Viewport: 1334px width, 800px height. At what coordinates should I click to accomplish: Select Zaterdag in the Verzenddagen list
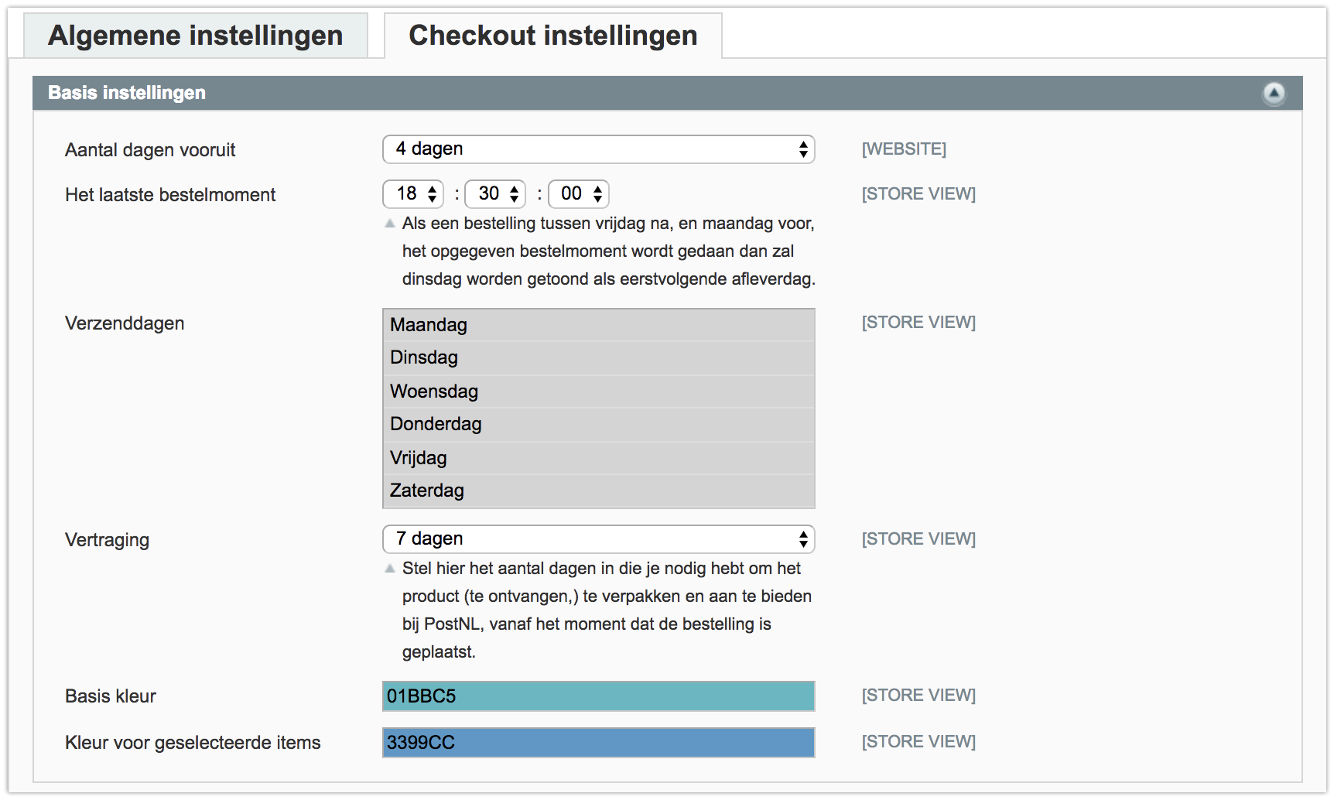pyautogui.click(x=599, y=491)
